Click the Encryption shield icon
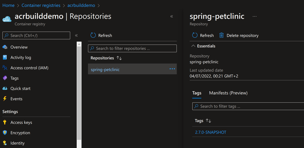Image resolution: width=304 pixels, height=148 pixels. click(x=5, y=133)
